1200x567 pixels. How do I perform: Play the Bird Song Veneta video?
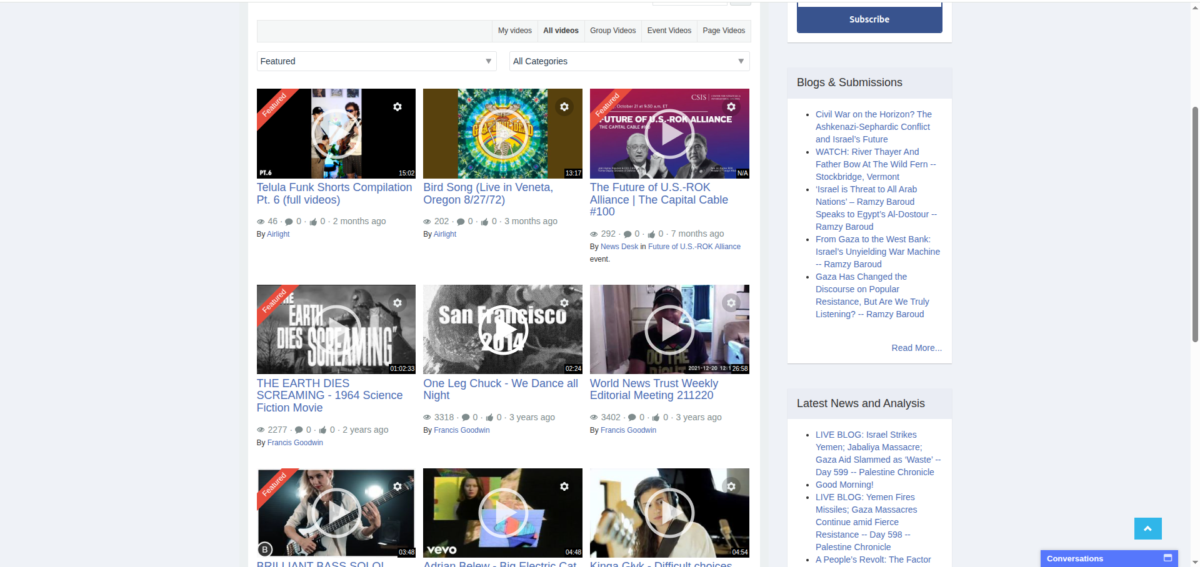(503, 134)
